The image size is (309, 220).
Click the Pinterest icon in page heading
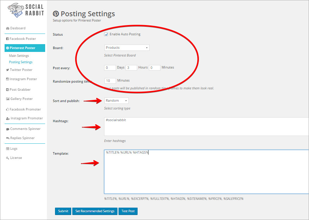point(56,14)
